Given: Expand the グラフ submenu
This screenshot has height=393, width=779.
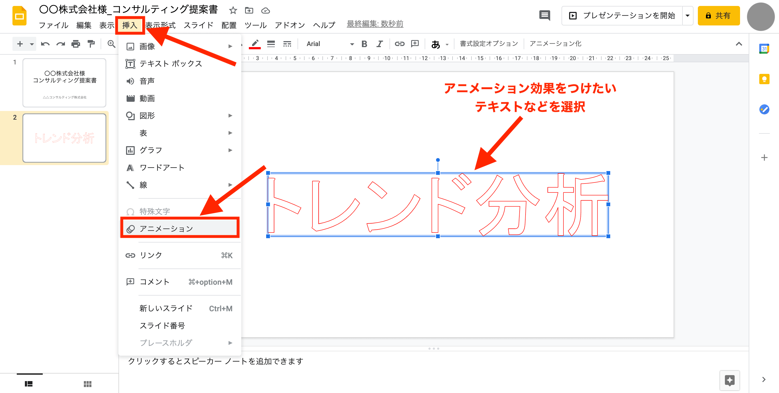Looking at the screenshot, I should click(x=180, y=150).
